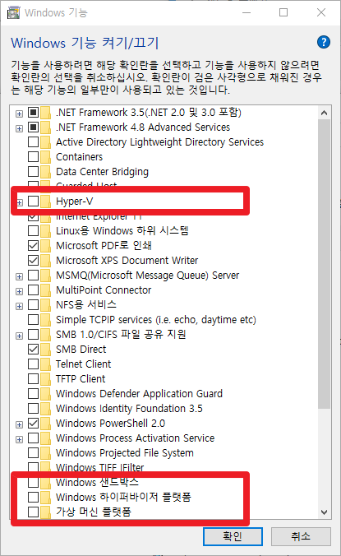Select Windows Projected File System text
The height and width of the screenshot is (556, 341).
pos(125,453)
